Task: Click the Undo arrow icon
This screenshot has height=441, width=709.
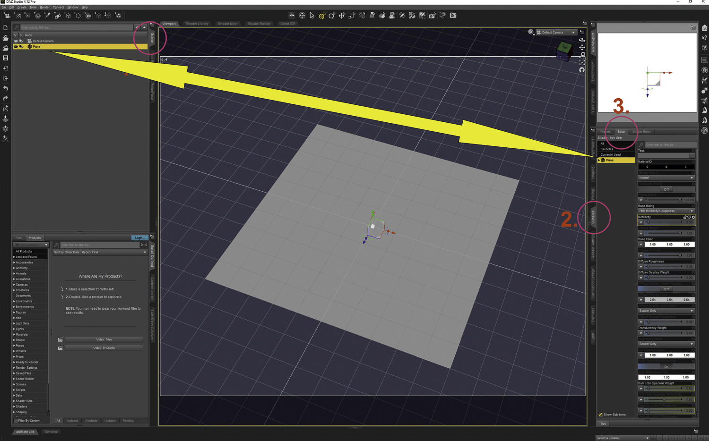Action: [6, 88]
